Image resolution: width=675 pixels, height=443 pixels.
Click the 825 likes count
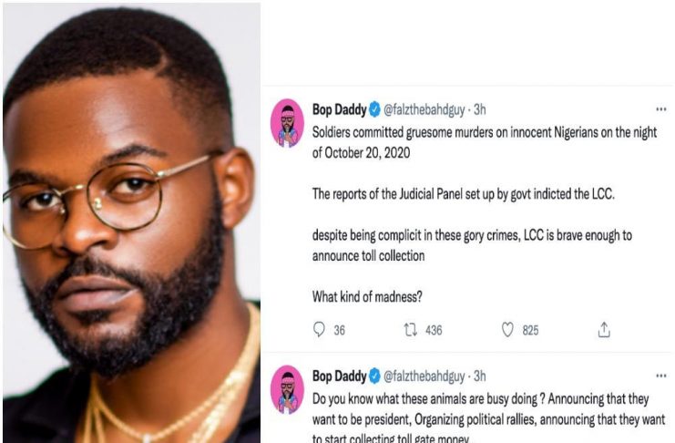530,331
